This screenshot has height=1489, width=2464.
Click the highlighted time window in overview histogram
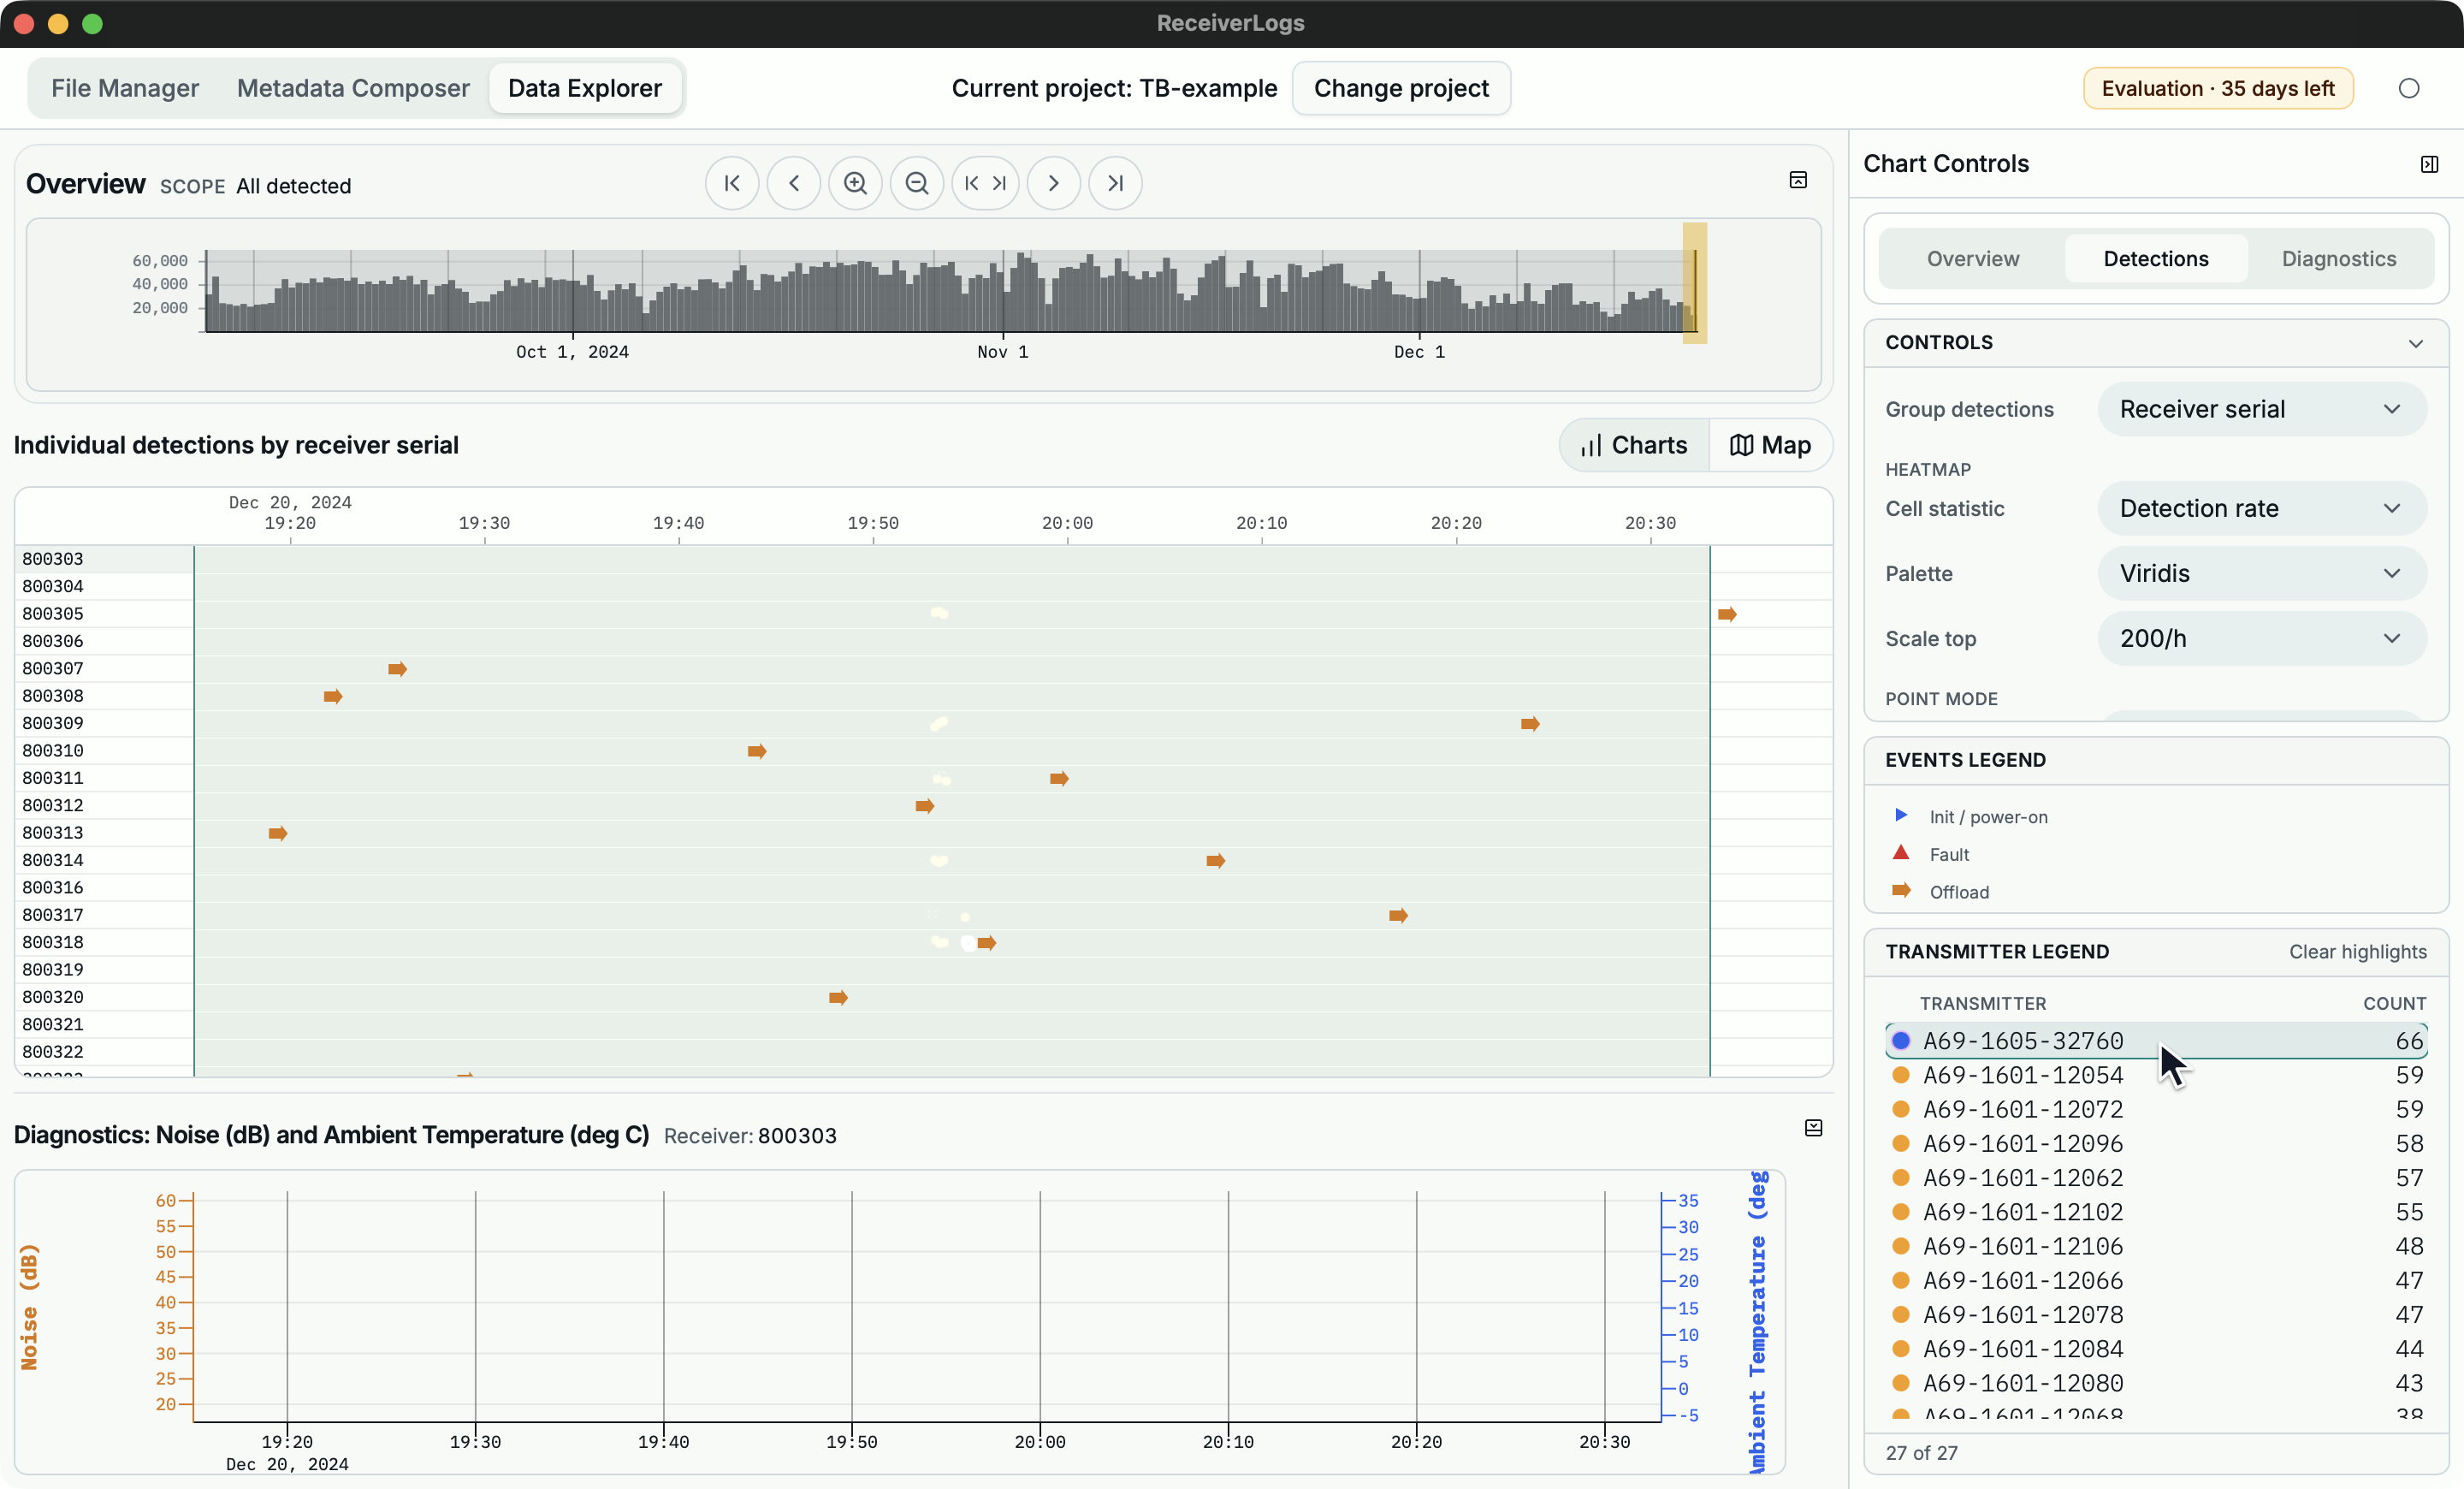point(1694,283)
